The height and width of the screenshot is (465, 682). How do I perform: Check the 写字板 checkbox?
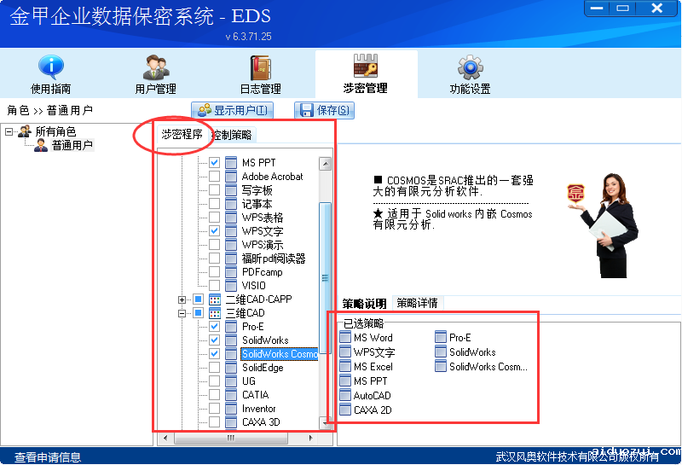pyautogui.click(x=214, y=189)
